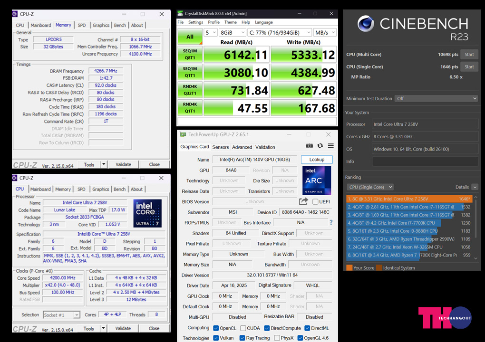Open the C: drive selection dropdown
The image size is (485, 342).
279,32
